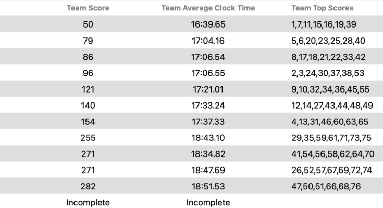Select top scores cell 8,17,18,21,22,33,42
383x208 pixels.
328,57
